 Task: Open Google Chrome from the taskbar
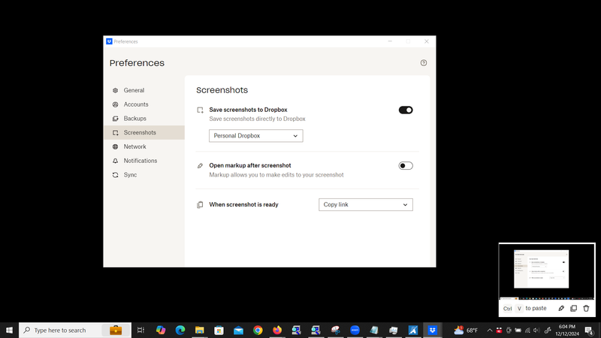click(258, 330)
